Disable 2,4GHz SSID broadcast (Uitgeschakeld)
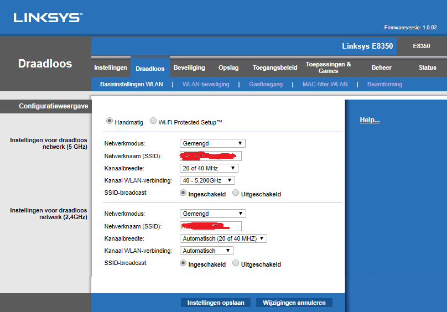Image resolution: width=447 pixels, height=312 pixels. pos(236,263)
